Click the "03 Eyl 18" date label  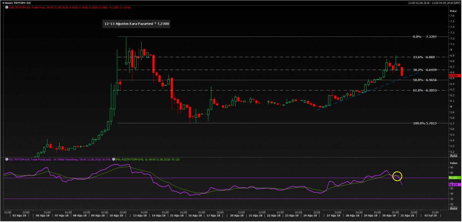(431, 215)
